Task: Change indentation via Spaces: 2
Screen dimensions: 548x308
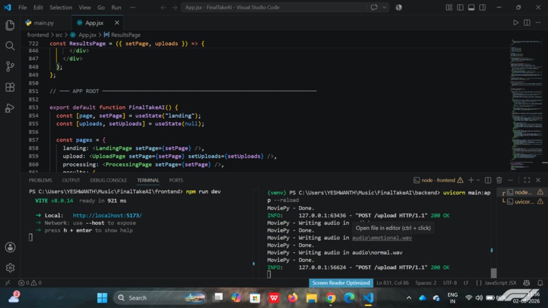Action: pyautogui.click(x=426, y=283)
